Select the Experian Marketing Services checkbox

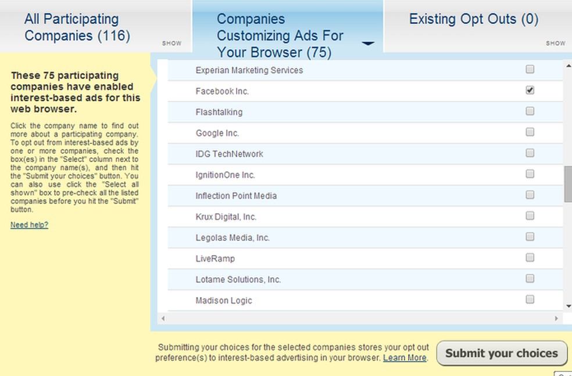pos(530,69)
